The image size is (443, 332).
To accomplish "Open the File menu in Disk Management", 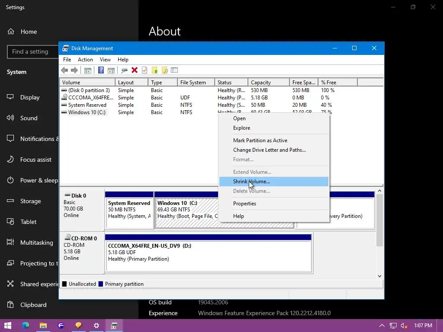I will [67, 60].
